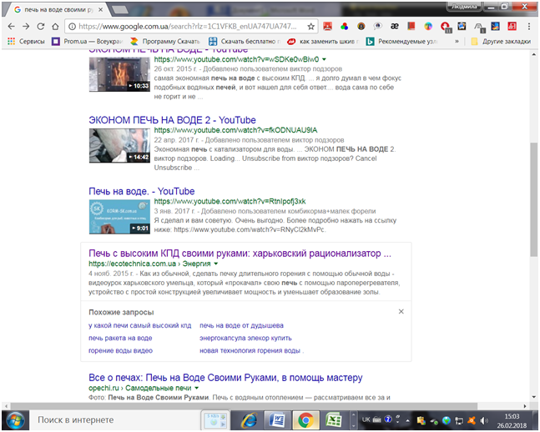Open Internet Explorer from the taskbar
This screenshot has height=432, width=540.
[249, 420]
